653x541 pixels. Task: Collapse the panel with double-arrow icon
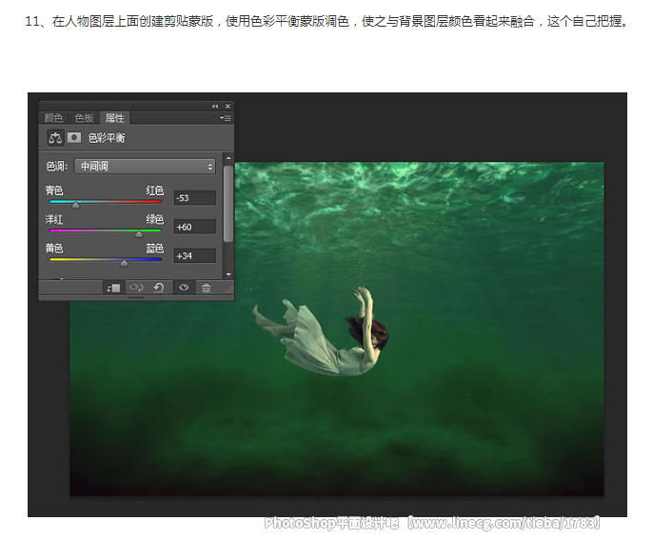click(x=215, y=107)
